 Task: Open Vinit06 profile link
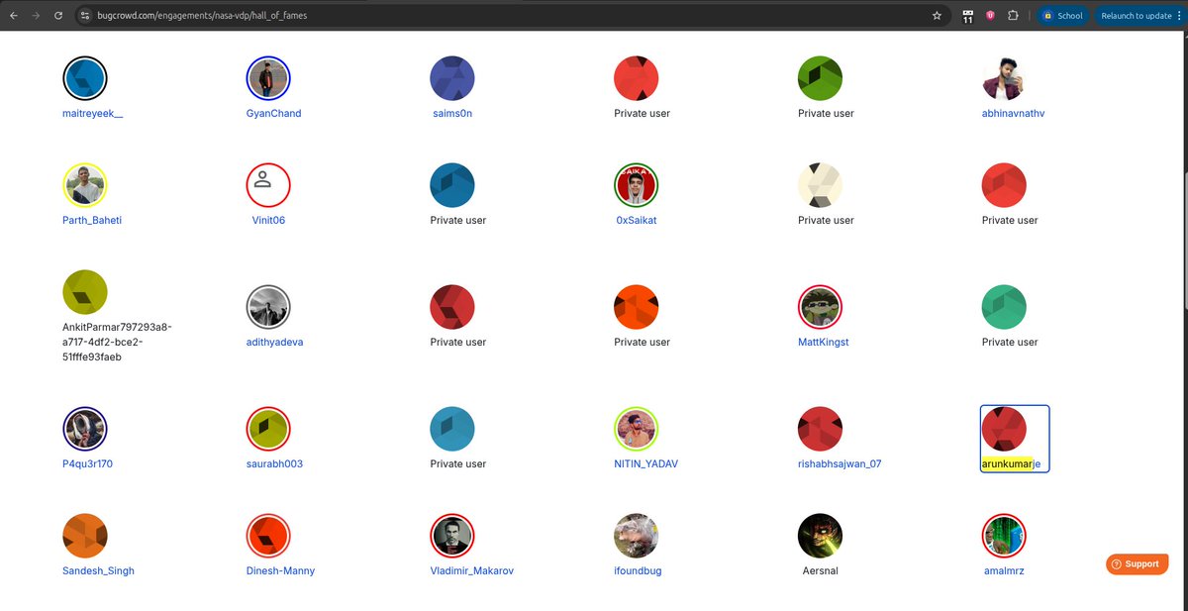268,220
